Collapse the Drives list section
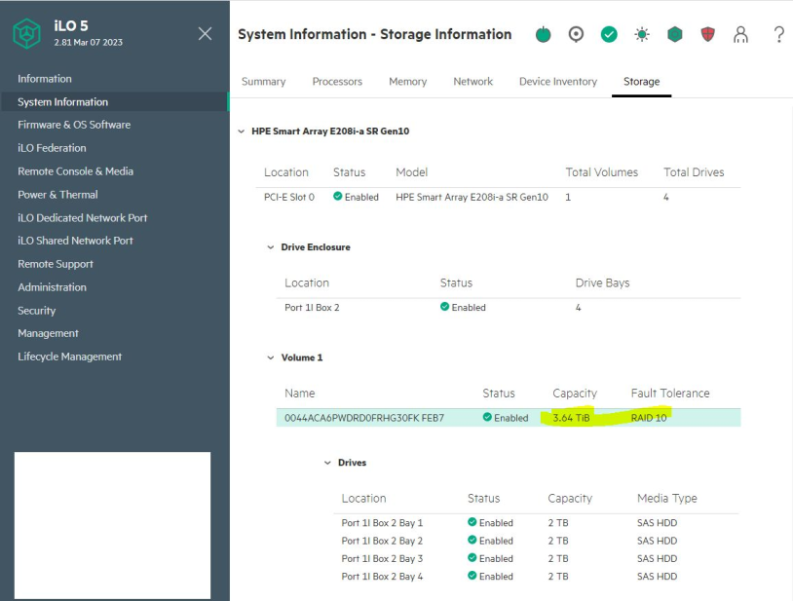This screenshot has height=601, width=793. point(327,463)
